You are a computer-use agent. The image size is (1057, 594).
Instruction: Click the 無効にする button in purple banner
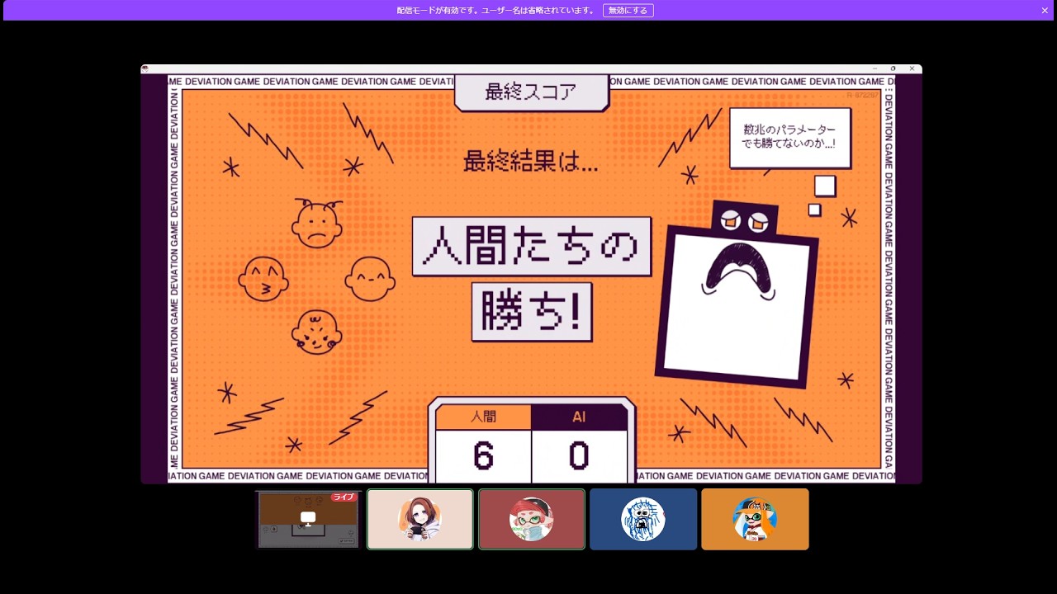coord(628,11)
